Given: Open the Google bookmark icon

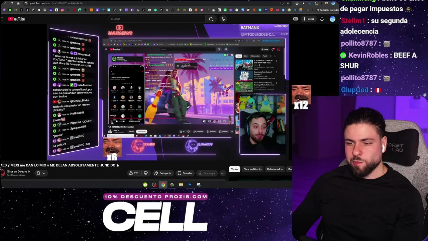Looking at the screenshot, I should click(x=289, y=10).
